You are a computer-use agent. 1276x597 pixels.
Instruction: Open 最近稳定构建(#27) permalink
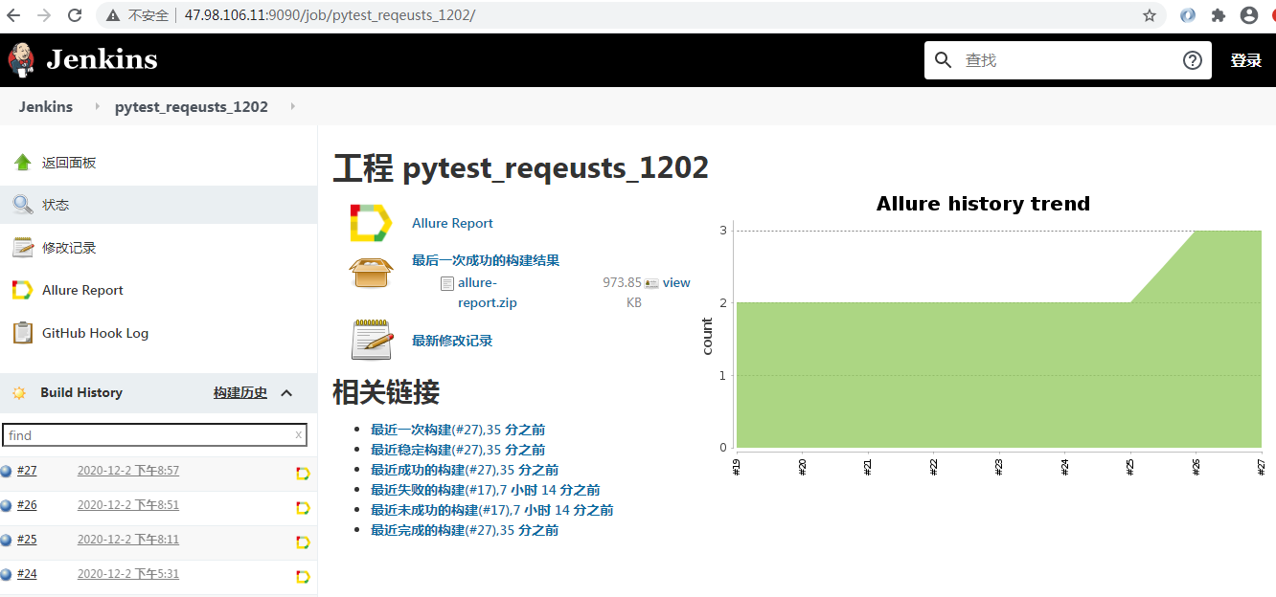pos(458,450)
